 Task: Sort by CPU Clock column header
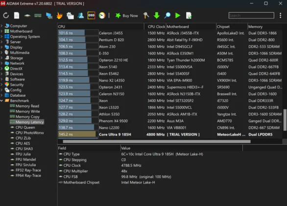[x=155, y=26]
